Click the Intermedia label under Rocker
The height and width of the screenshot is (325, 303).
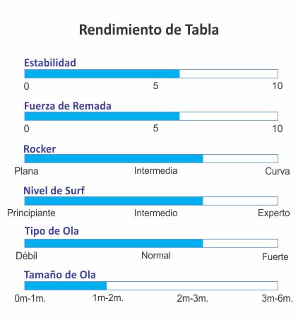156,171
